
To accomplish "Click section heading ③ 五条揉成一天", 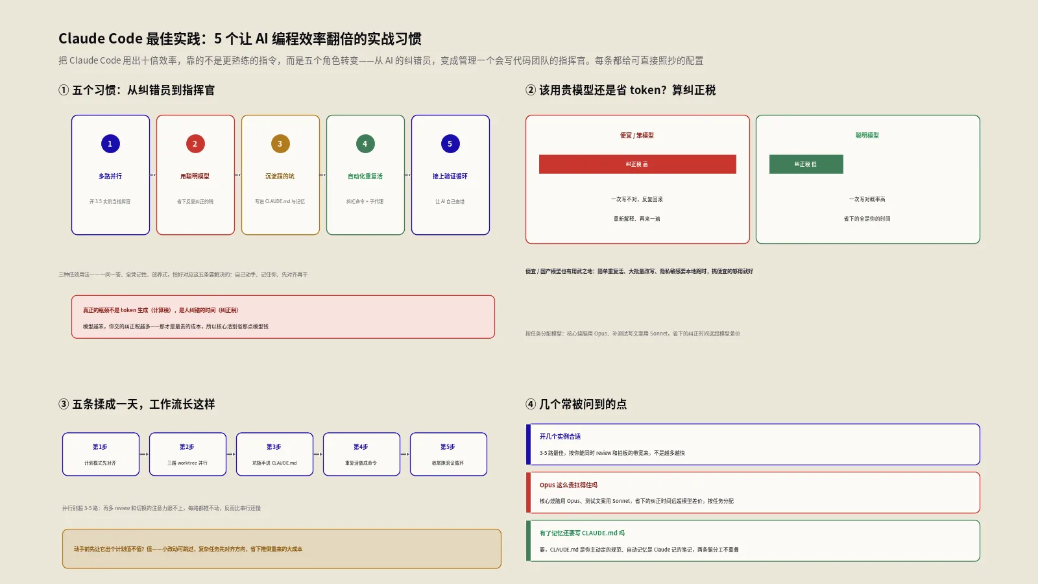I will (x=136, y=404).
